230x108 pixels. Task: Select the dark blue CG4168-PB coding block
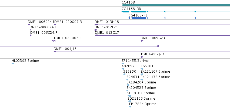[139, 18]
